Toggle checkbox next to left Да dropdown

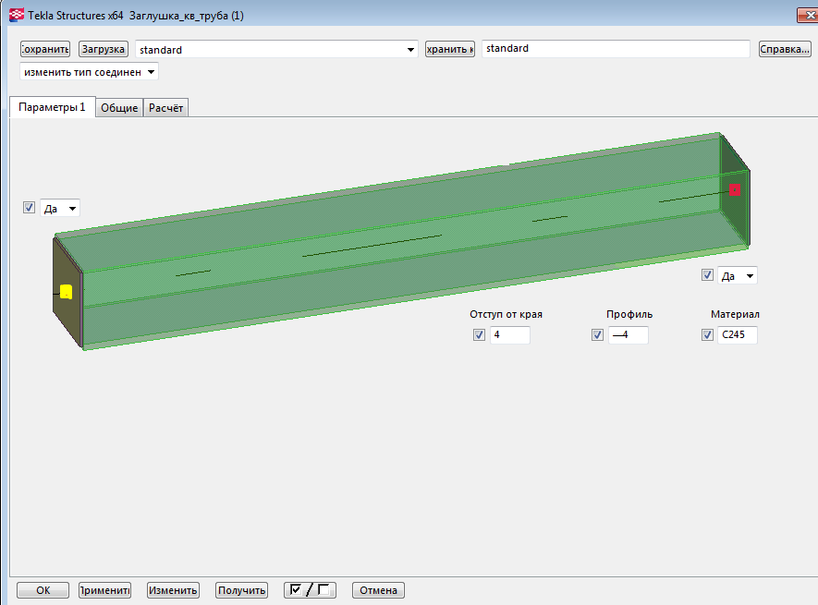pos(29,208)
